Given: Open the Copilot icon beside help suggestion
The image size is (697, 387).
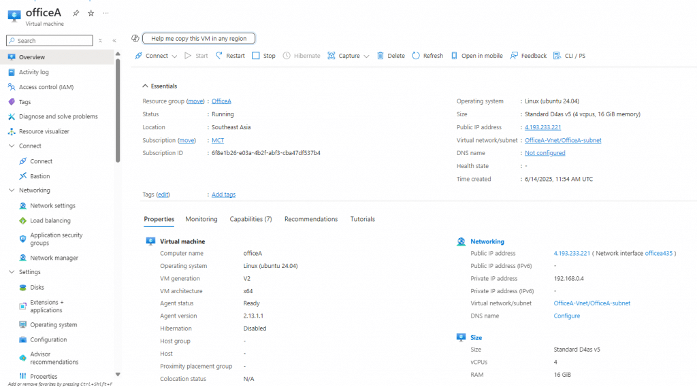Looking at the screenshot, I should [x=135, y=39].
